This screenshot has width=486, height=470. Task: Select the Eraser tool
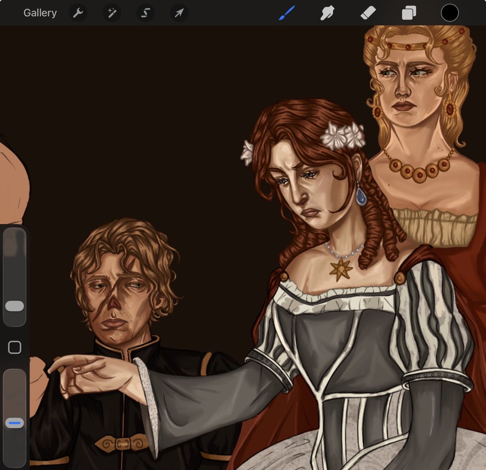368,13
